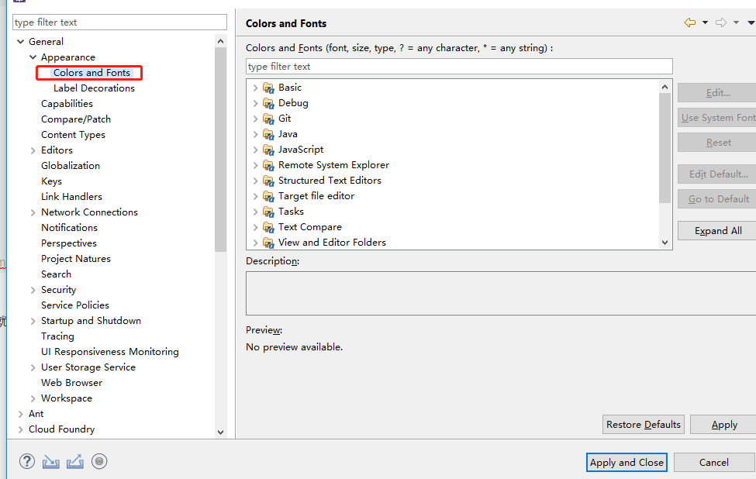Collapse the General tree node
The width and height of the screenshot is (756, 479).
(x=20, y=41)
